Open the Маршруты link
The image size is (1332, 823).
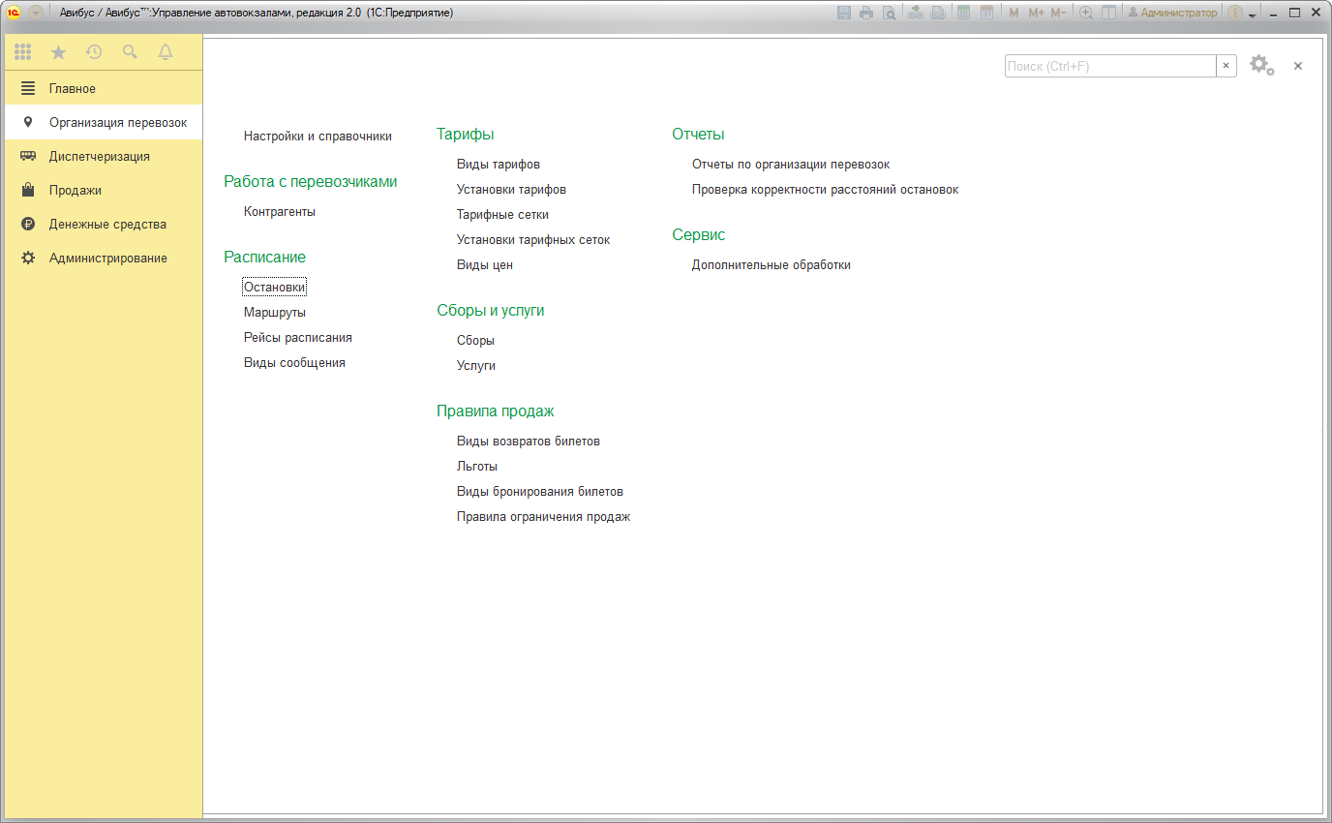275,313
